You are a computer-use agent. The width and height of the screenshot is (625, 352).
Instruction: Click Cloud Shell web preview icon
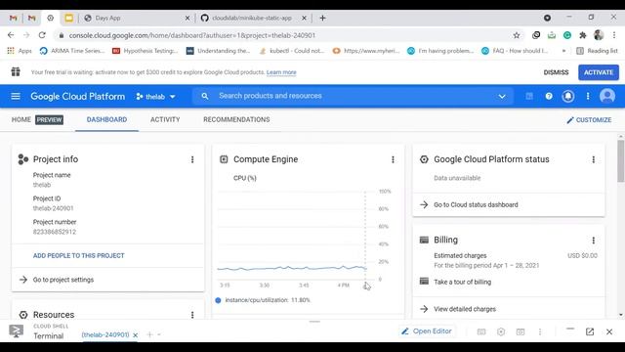[x=521, y=331]
